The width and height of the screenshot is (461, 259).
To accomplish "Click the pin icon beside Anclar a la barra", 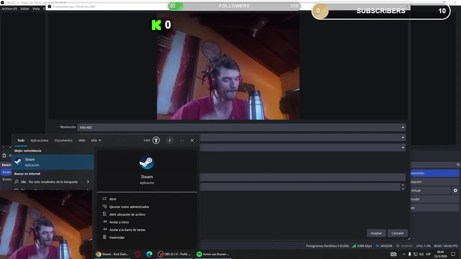I will (x=104, y=230).
